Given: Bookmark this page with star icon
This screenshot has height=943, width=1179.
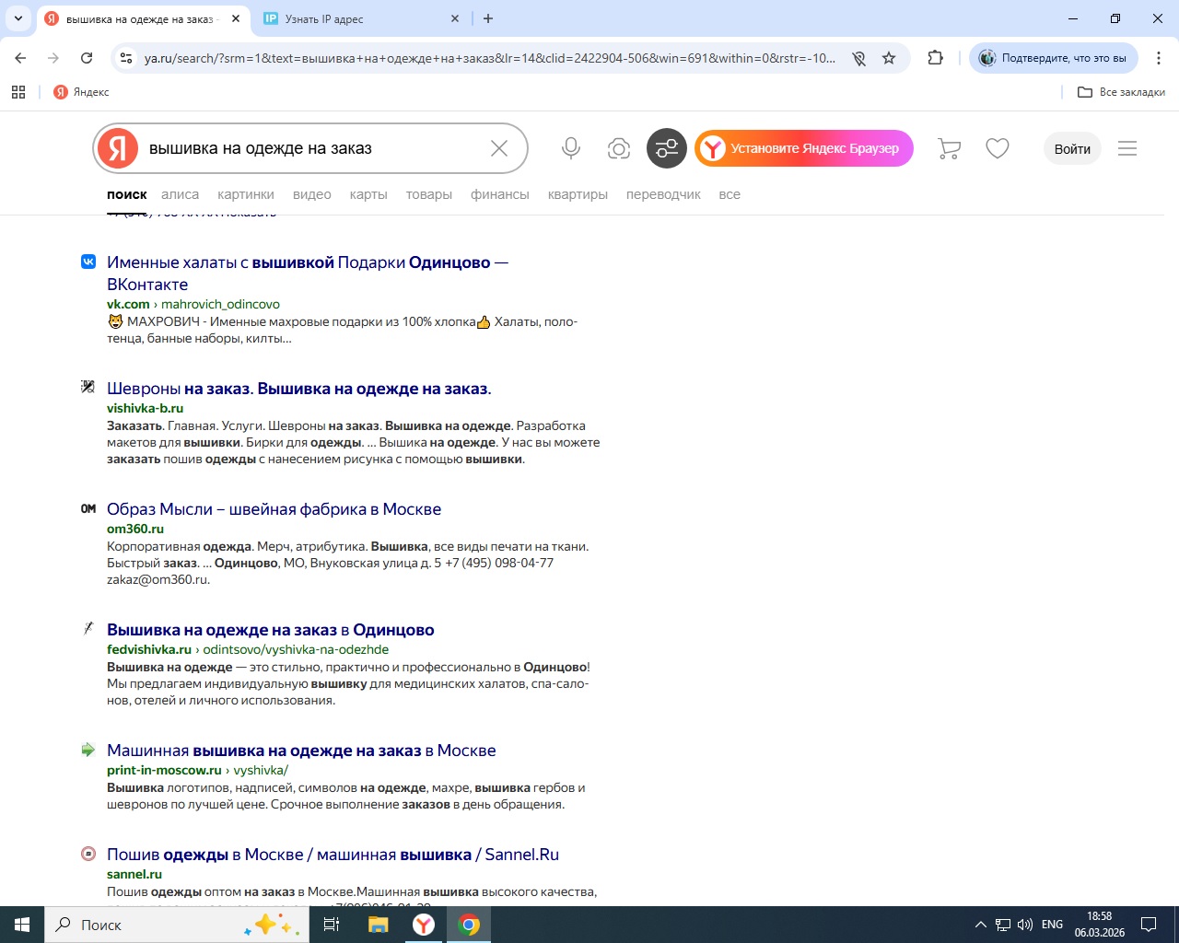Looking at the screenshot, I should 889,58.
